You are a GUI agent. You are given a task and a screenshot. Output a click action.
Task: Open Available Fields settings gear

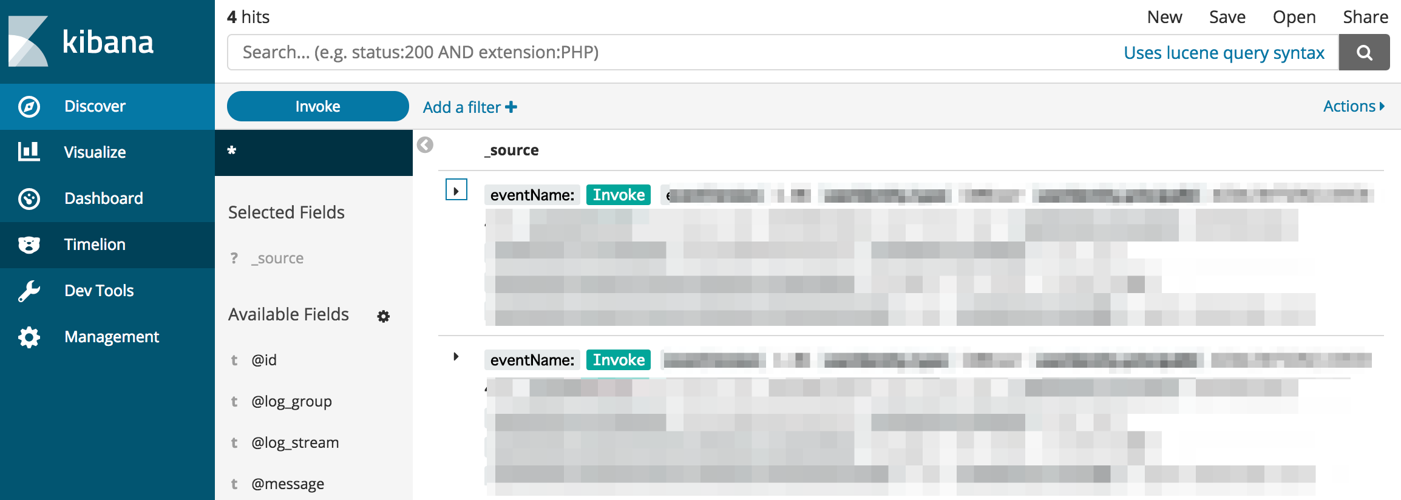(383, 316)
